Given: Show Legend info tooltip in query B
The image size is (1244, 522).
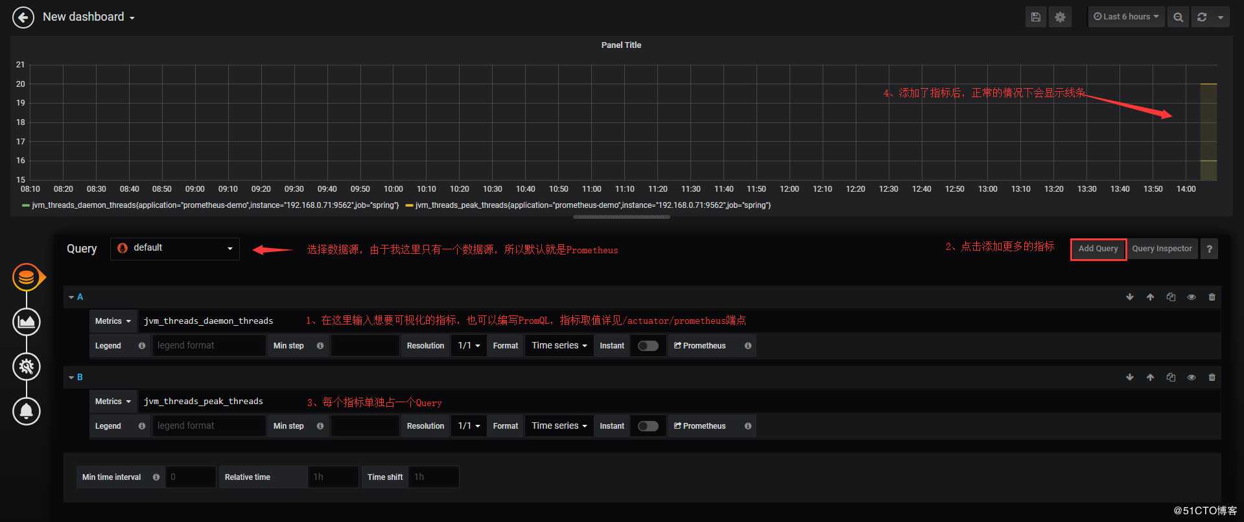Looking at the screenshot, I should [x=142, y=426].
